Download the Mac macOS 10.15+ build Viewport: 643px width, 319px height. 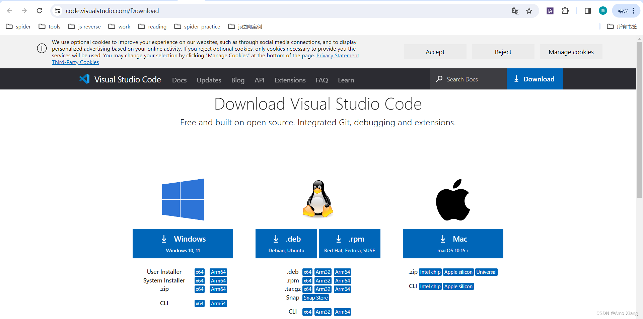pyautogui.click(x=453, y=244)
